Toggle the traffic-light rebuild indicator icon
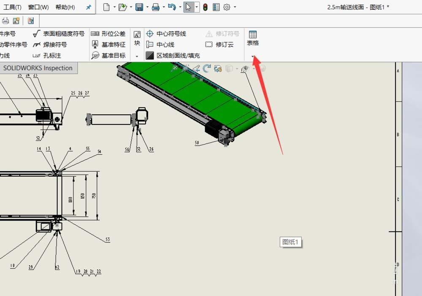Image resolution: width=422 pixels, height=296 pixels. point(205,7)
